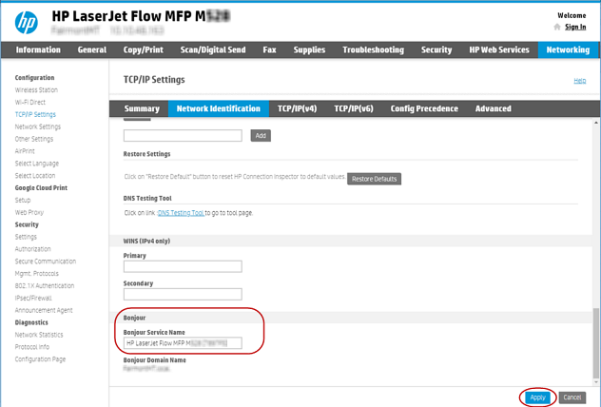Screen dimensions: 601x407
Task: Open the Fax tab
Action: coord(269,49)
